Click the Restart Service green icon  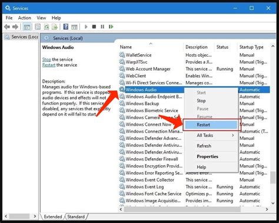(111, 27)
